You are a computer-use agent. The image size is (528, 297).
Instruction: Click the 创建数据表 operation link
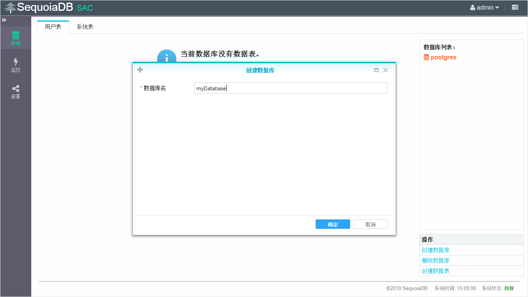[x=436, y=271]
